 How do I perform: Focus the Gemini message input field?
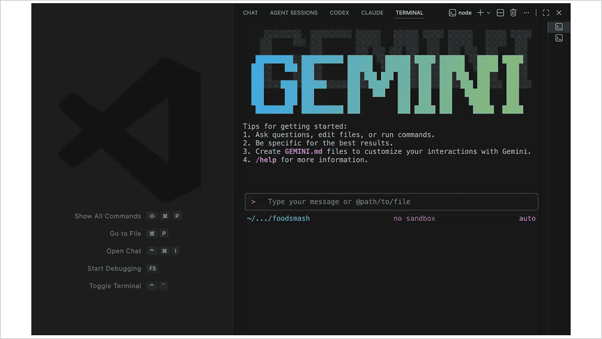391,202
